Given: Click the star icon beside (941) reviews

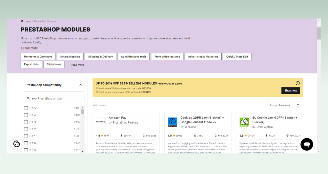Looking at the screenshot, I should [246, 136].
